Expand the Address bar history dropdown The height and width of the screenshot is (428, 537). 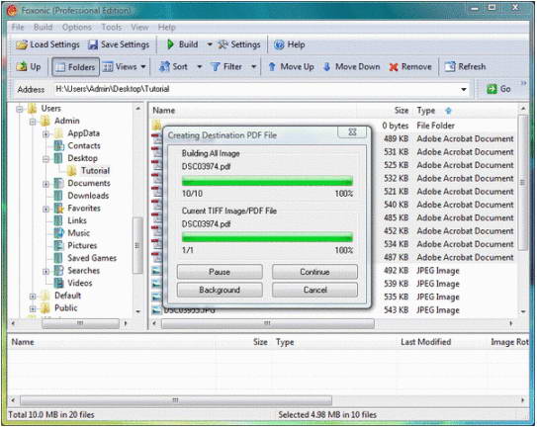point(464,89)
